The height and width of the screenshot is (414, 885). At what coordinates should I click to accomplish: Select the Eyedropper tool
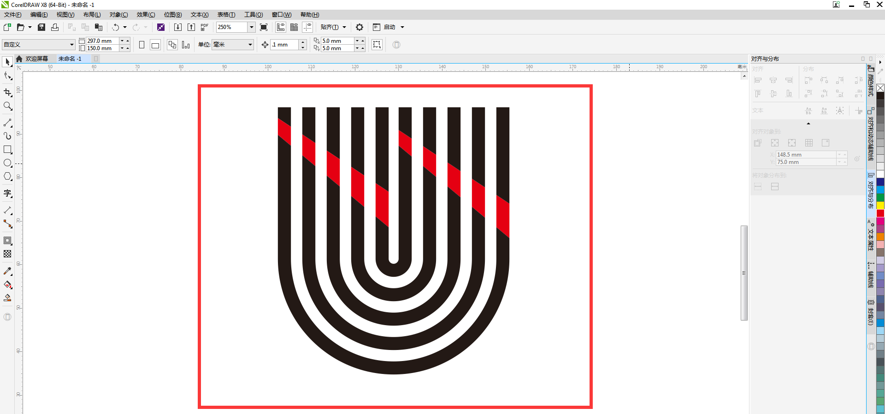7,271
